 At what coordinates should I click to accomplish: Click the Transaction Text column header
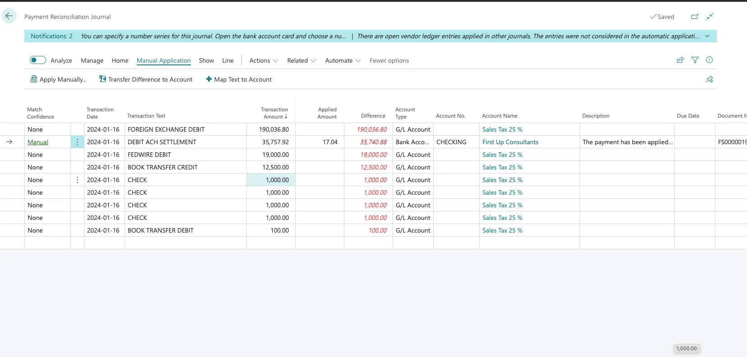[x=146, y=116]
